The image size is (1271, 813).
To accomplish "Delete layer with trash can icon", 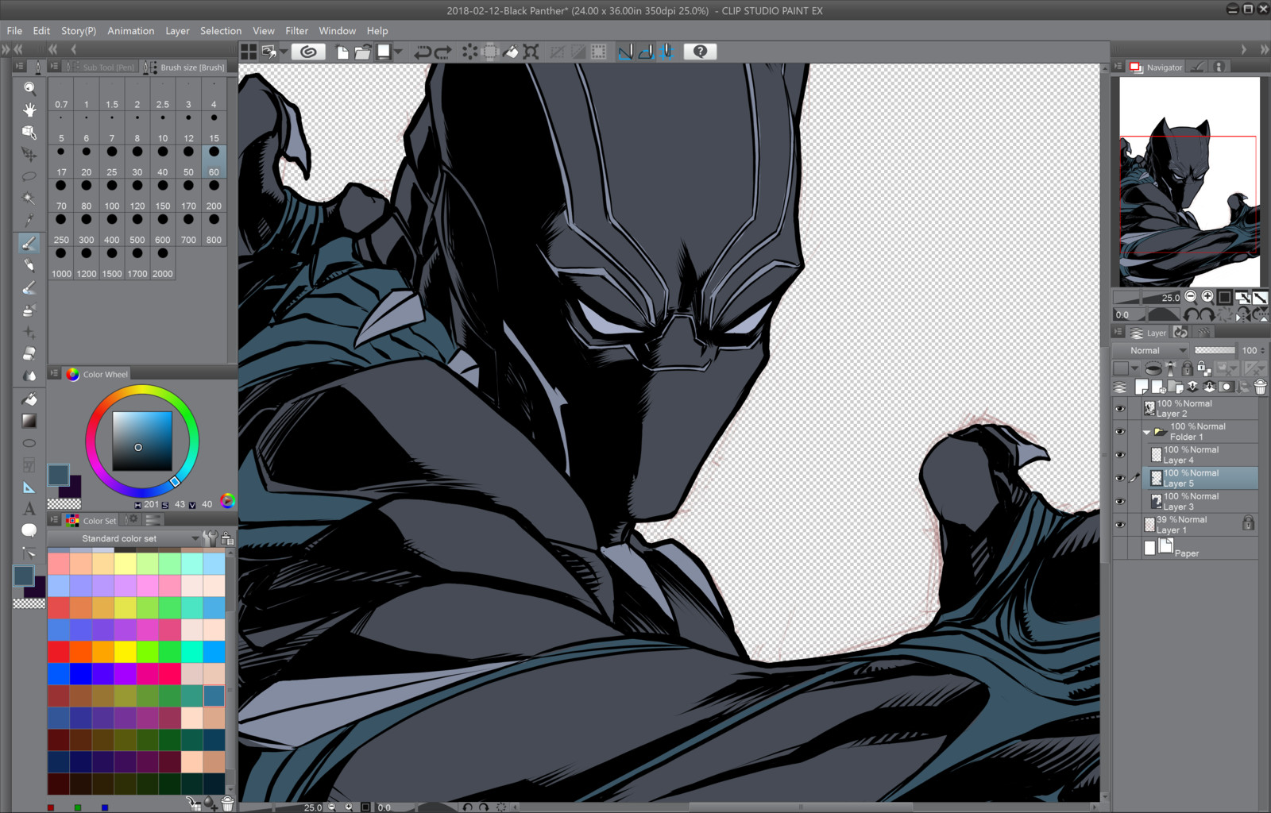I will point(1260,387).
